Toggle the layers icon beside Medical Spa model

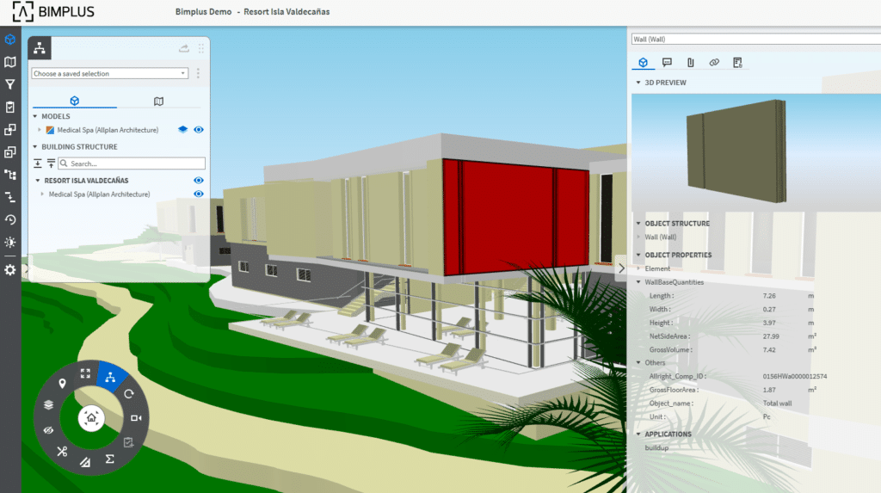pos(182,130)
